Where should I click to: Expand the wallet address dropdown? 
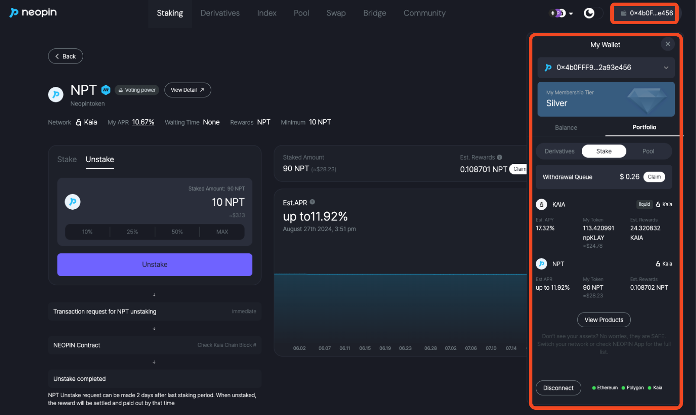pos(666,67)
